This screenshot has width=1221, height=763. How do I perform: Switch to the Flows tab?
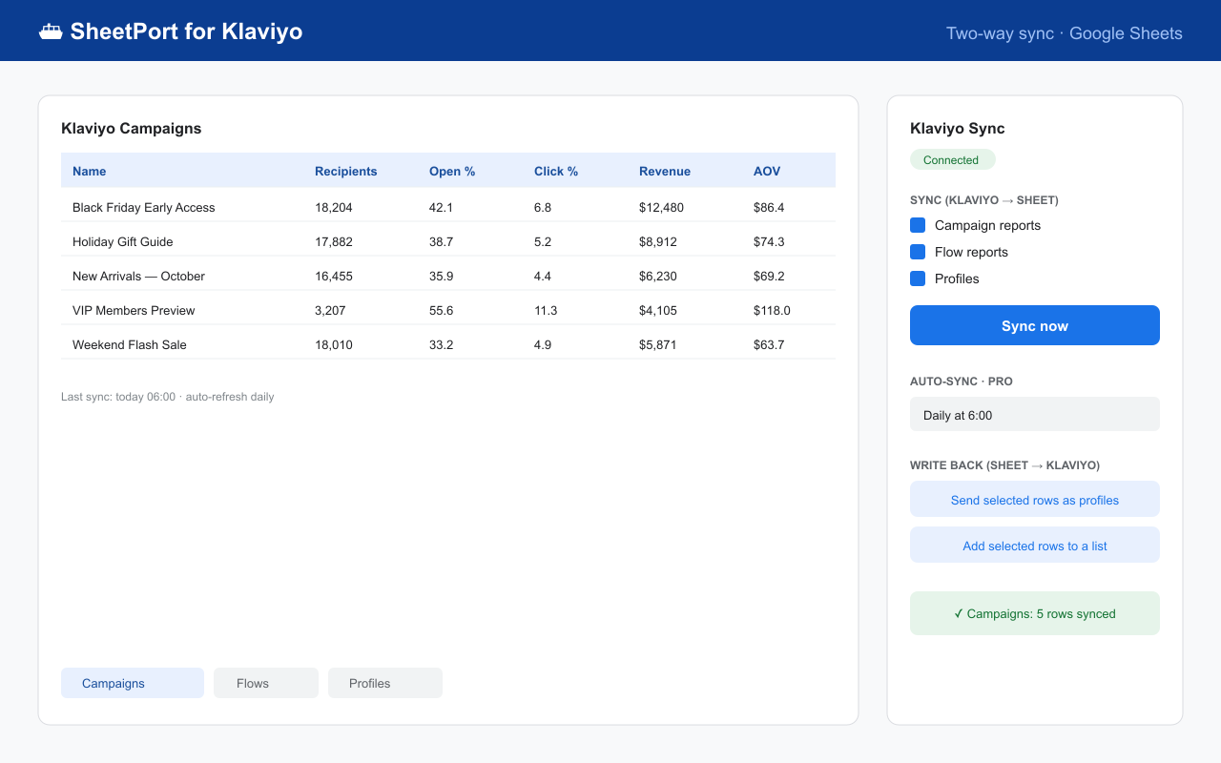click(266, 683)
